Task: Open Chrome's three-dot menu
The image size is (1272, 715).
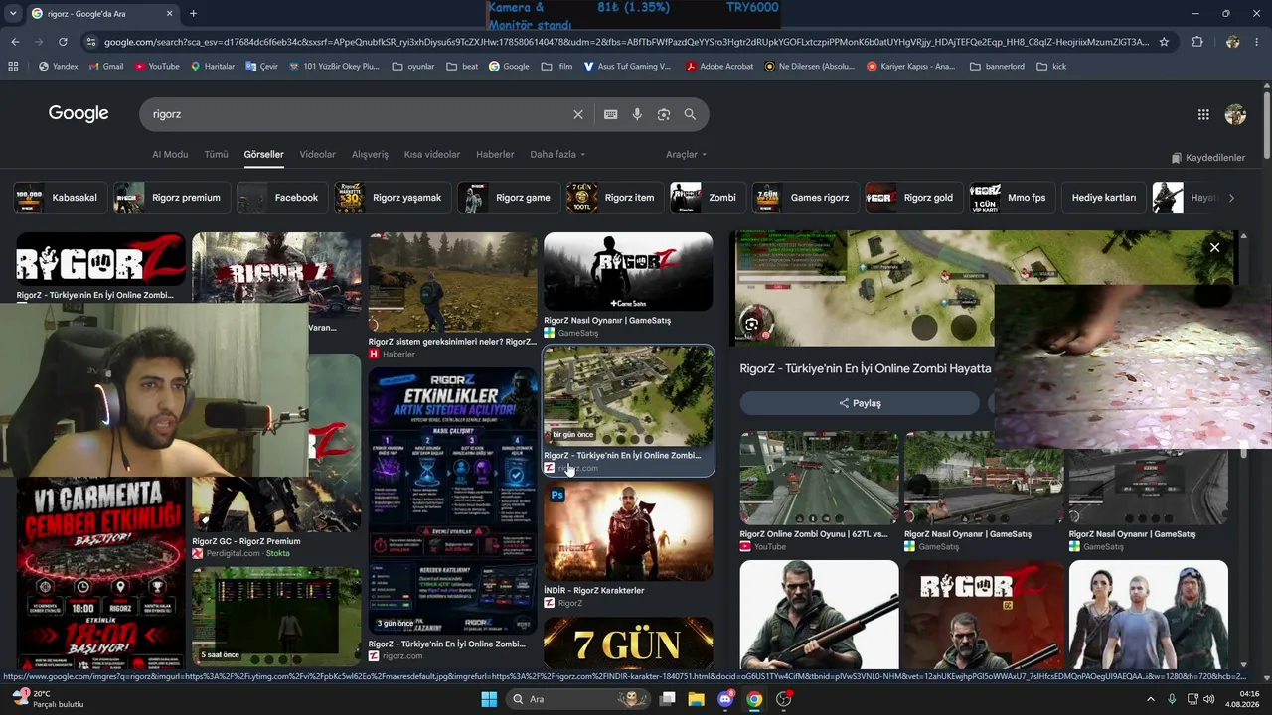Action: point(1256,42)
